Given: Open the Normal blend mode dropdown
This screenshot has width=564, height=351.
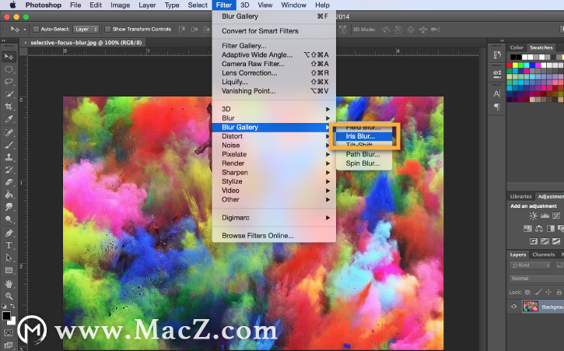Looking at the screenshot, I should (x=536, y=279).
